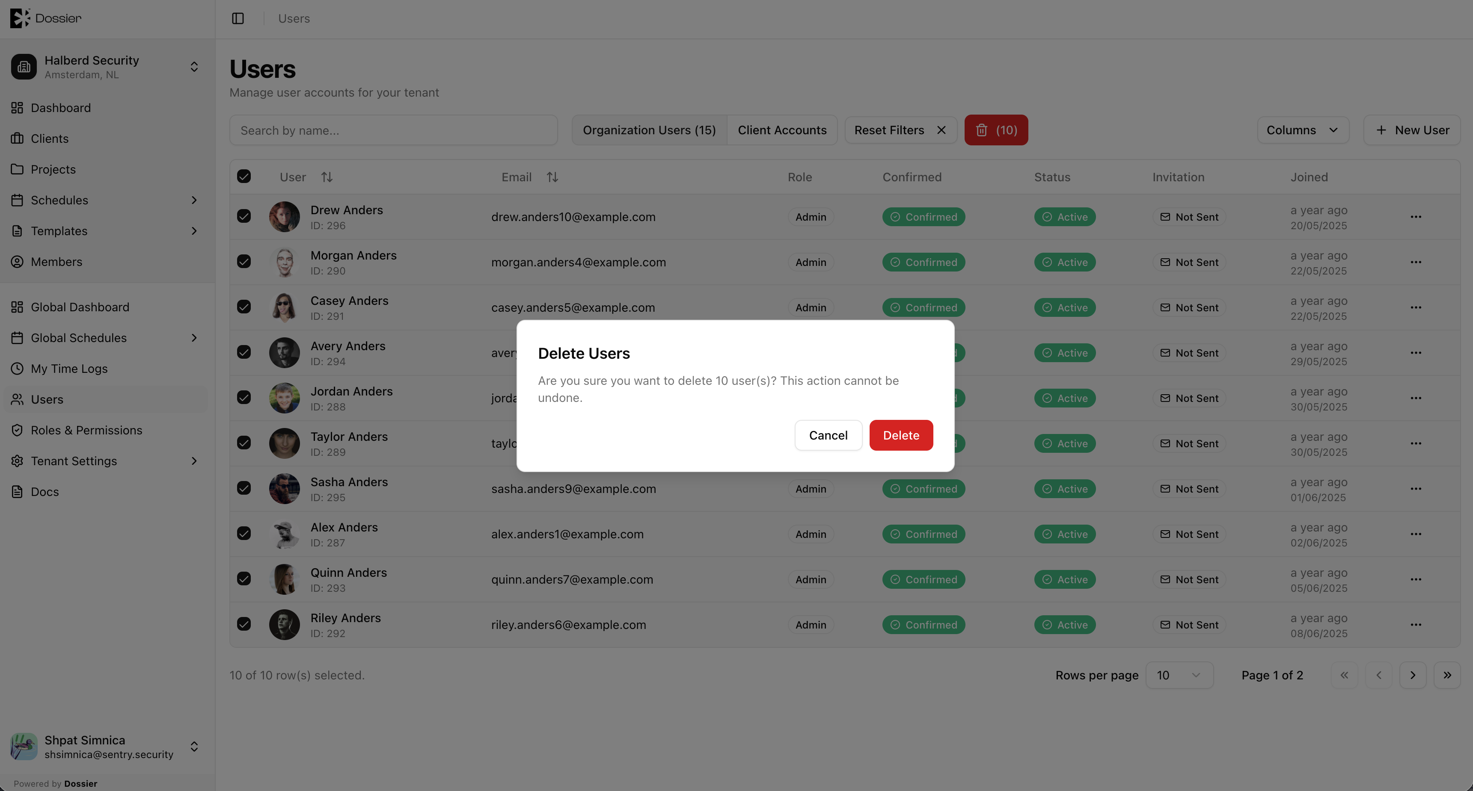Screen dimensions: 1473x791
Task: Expand the Templates submenu
Action: [194, 231]
